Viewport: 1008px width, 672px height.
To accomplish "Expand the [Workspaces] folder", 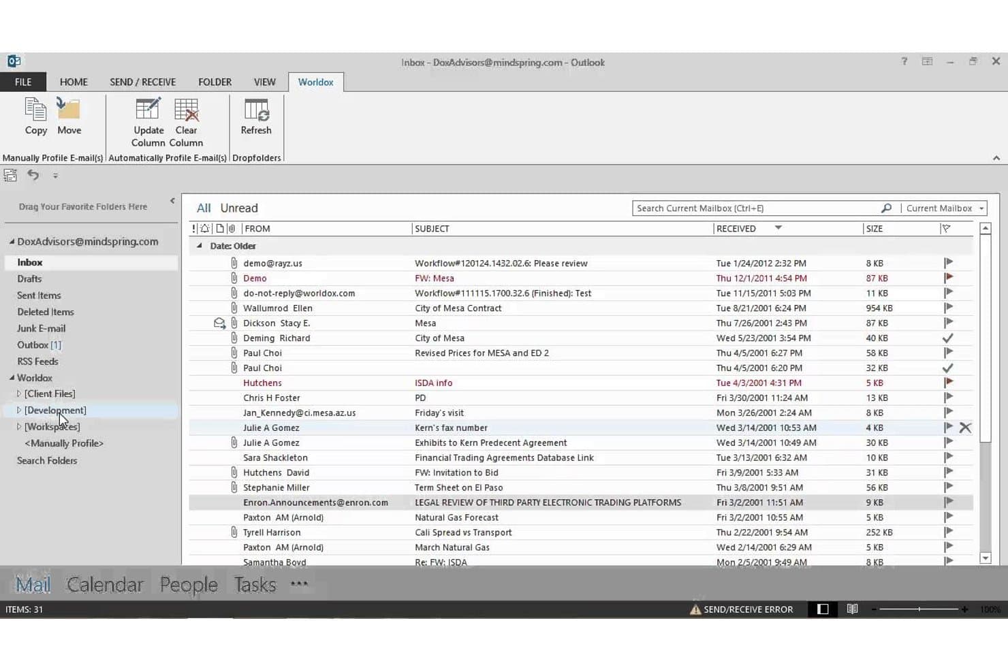I will tap(19, 427).
